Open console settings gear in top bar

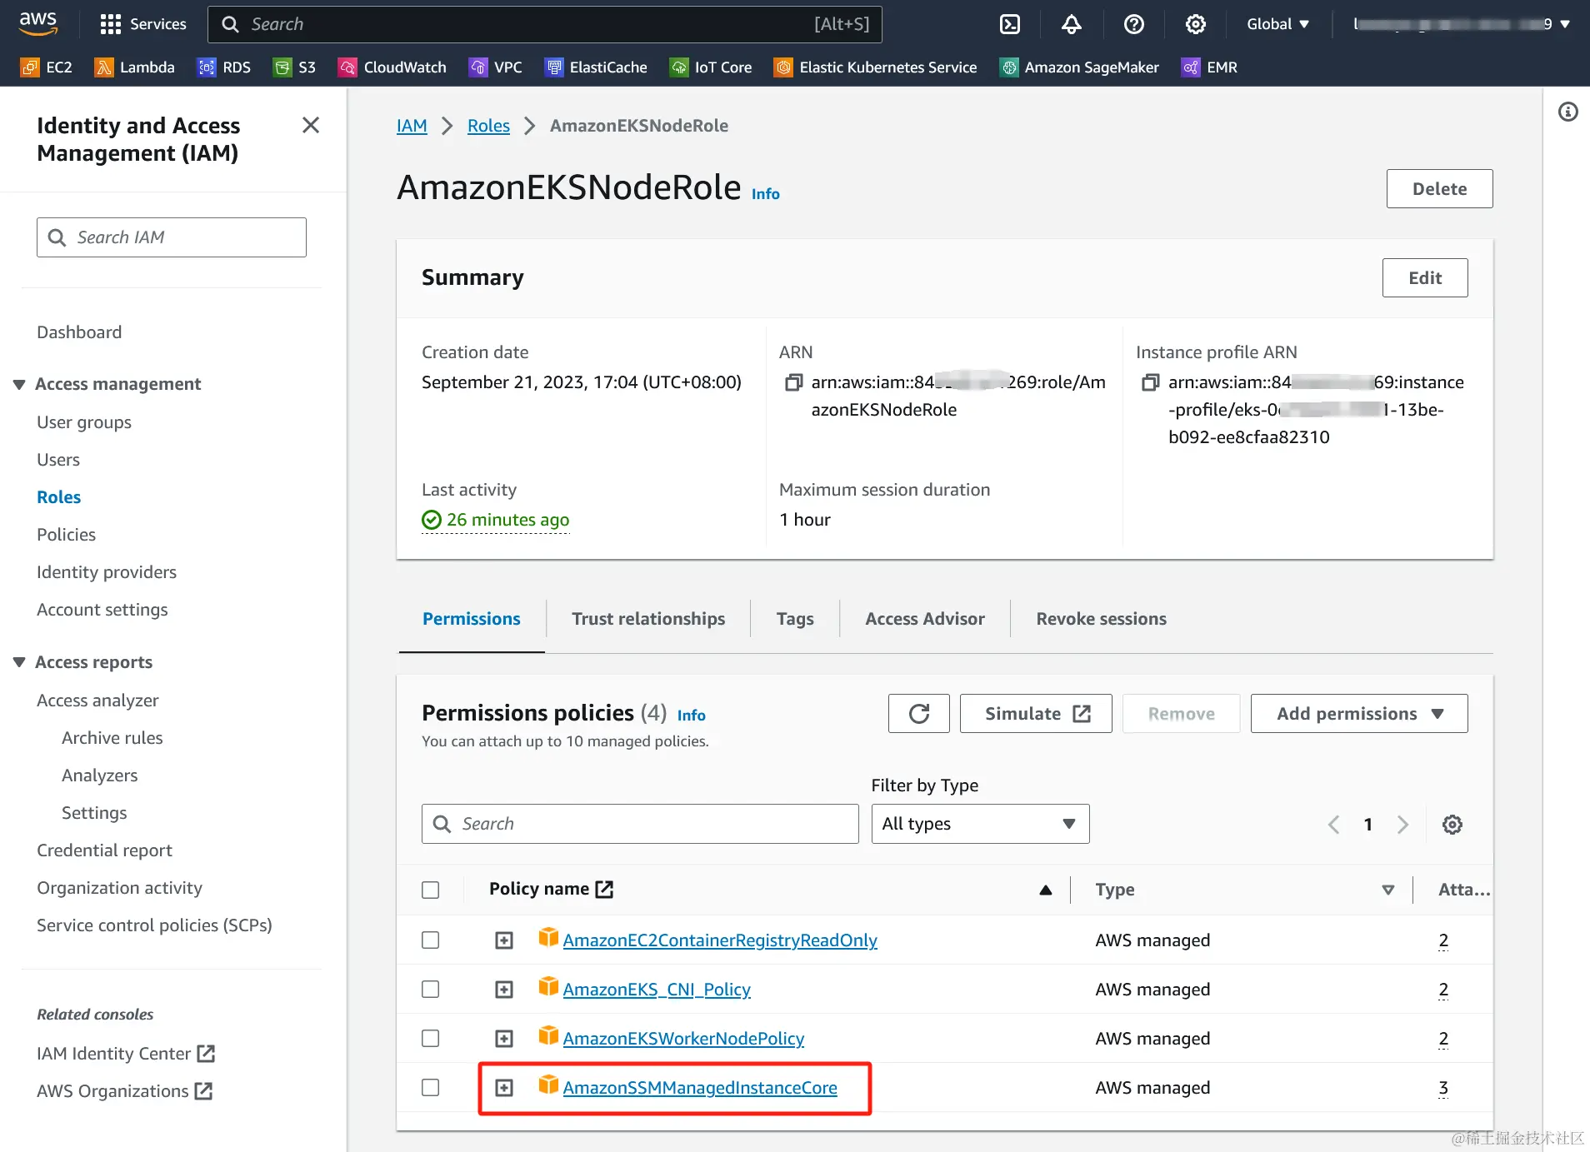click(1195, 24)
